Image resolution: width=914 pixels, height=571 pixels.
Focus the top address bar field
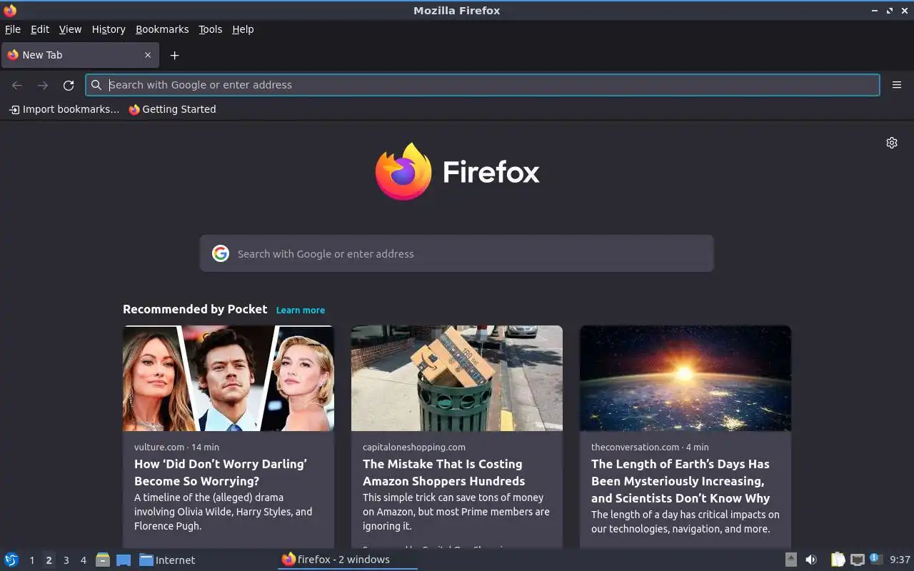coord(483,85)
